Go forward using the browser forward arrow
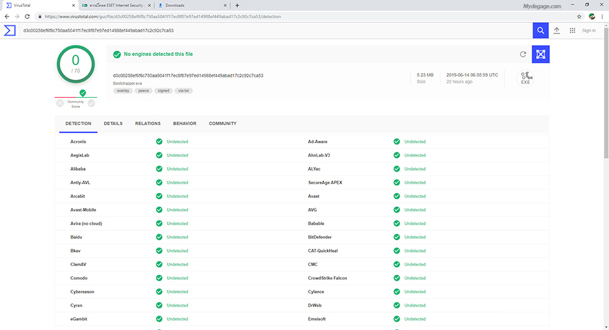The width and height of the screenshot is (609, 330). coord(16,16)
